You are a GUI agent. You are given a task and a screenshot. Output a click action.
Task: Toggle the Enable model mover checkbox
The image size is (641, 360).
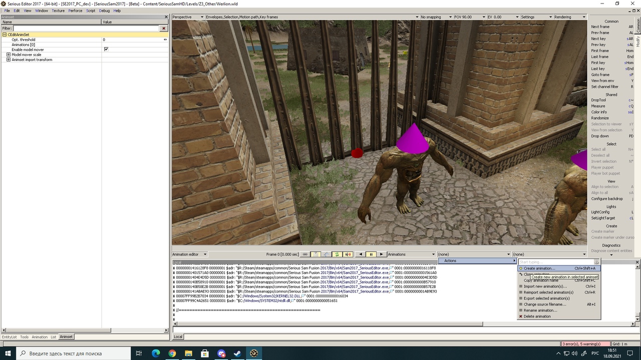tap(106, 49)
